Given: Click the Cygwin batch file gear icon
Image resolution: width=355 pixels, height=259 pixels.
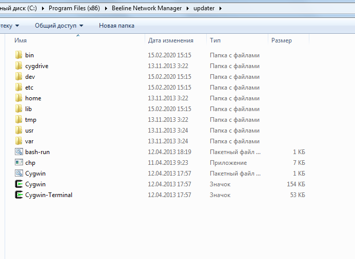Looking at the screenshot, I should click(19, 173).
